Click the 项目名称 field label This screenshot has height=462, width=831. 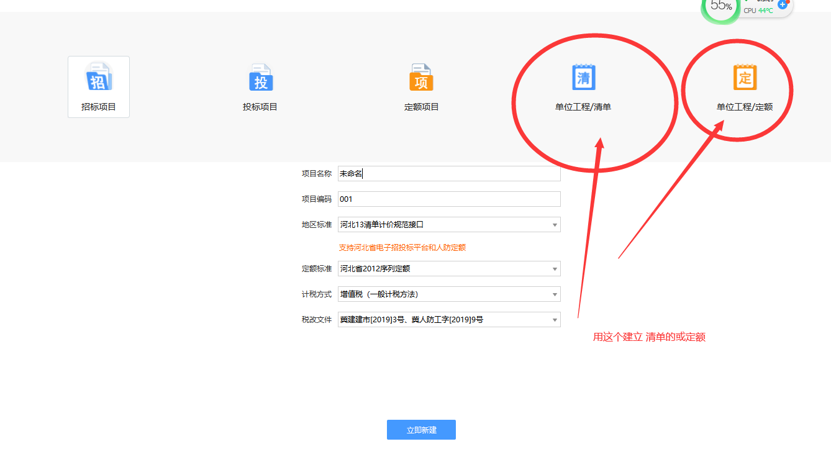pos(317,174)
